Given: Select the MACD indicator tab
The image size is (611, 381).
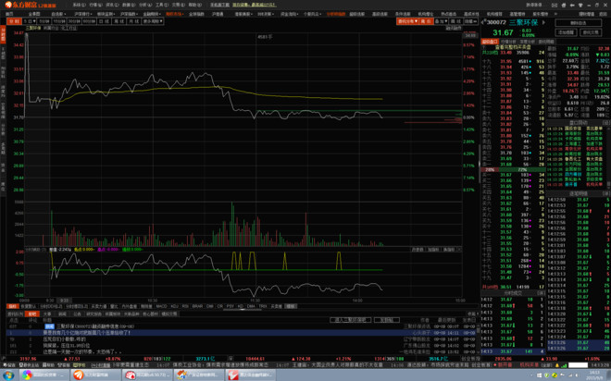Looking at the screenshot, I should [161, 306].
